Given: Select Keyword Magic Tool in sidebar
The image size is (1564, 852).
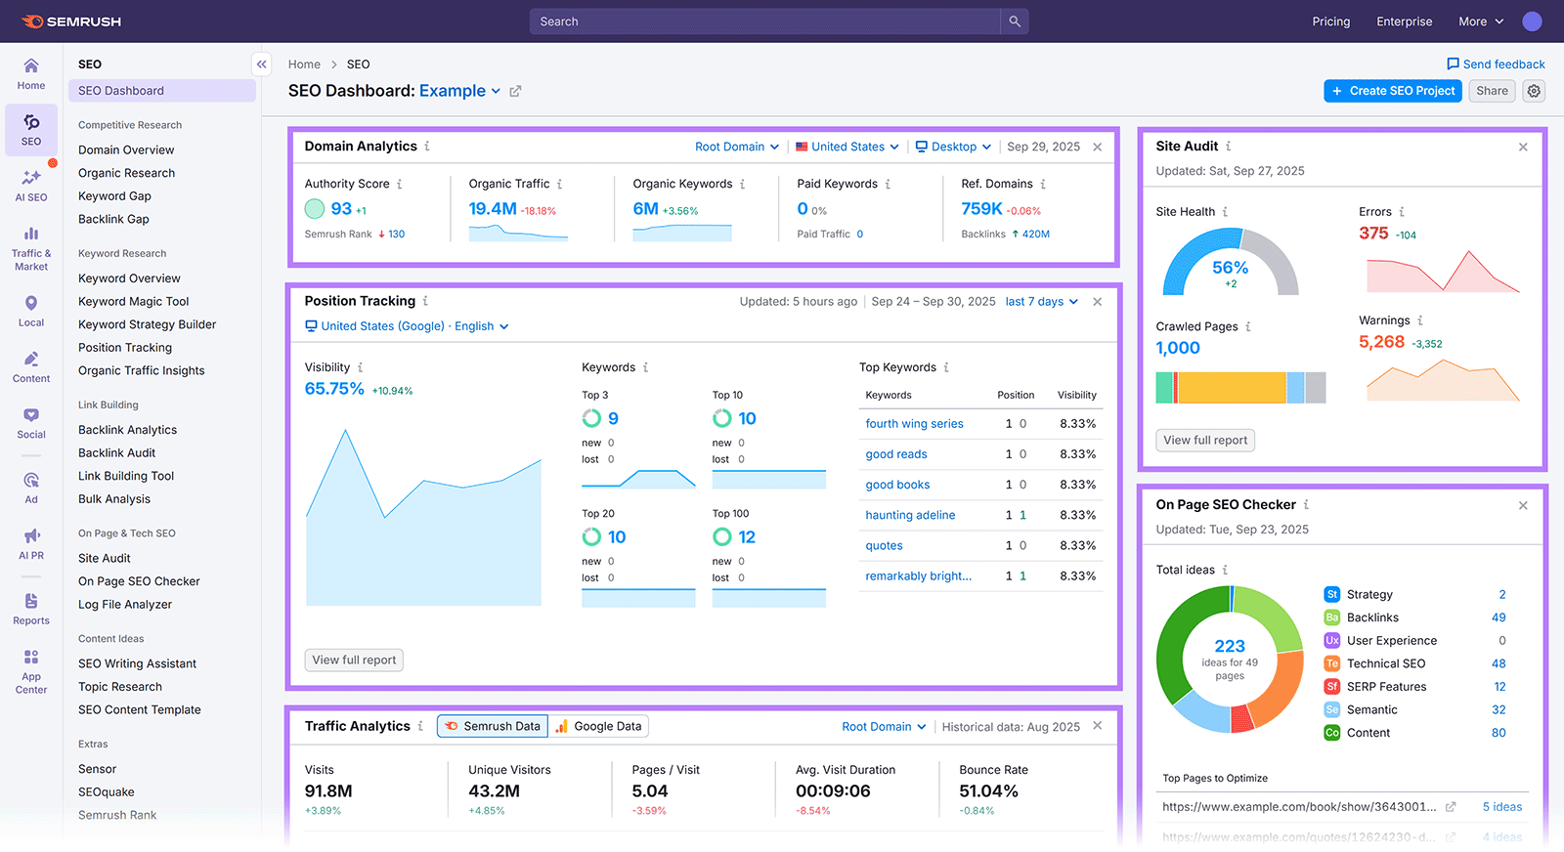Looking at the screenshot, I should [134, 302].
